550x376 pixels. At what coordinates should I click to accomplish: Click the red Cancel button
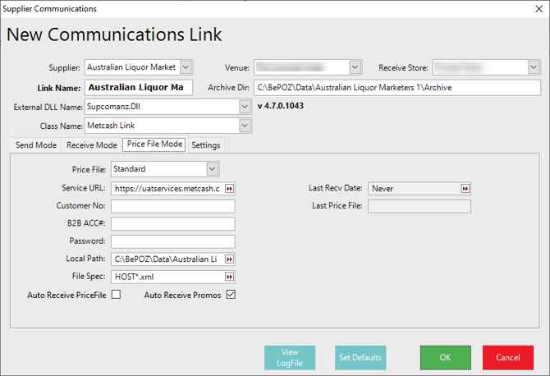coord(507,357)
